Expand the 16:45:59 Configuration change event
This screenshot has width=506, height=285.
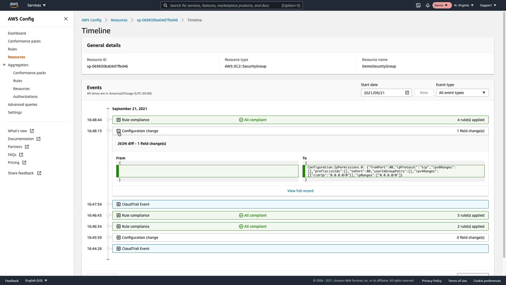(119, 237)
